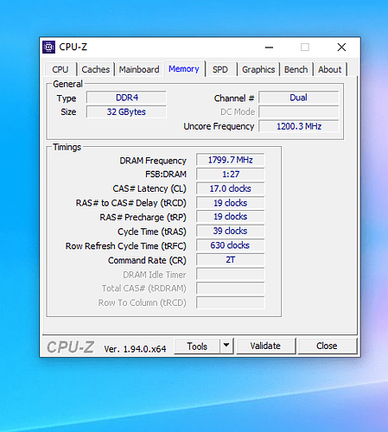
Task: Click the empty Total CAS# (tRDRAM) field
Action: coord(231,288)
